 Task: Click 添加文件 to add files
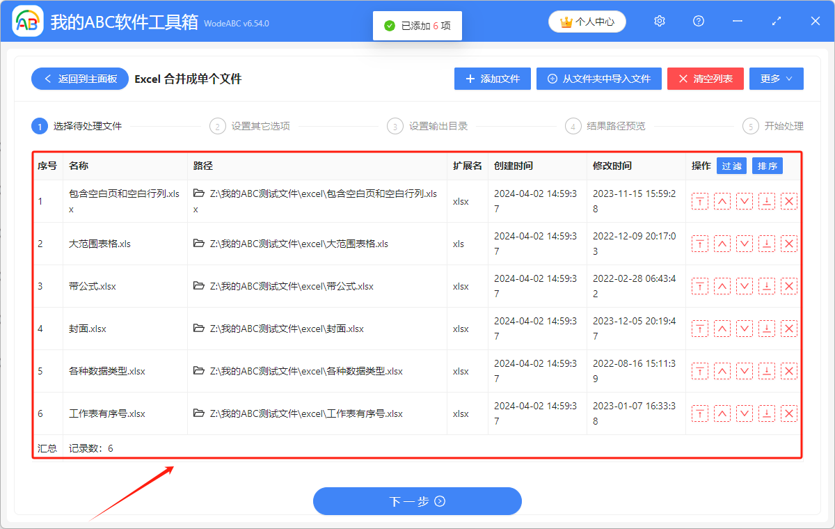coord(492,79)
